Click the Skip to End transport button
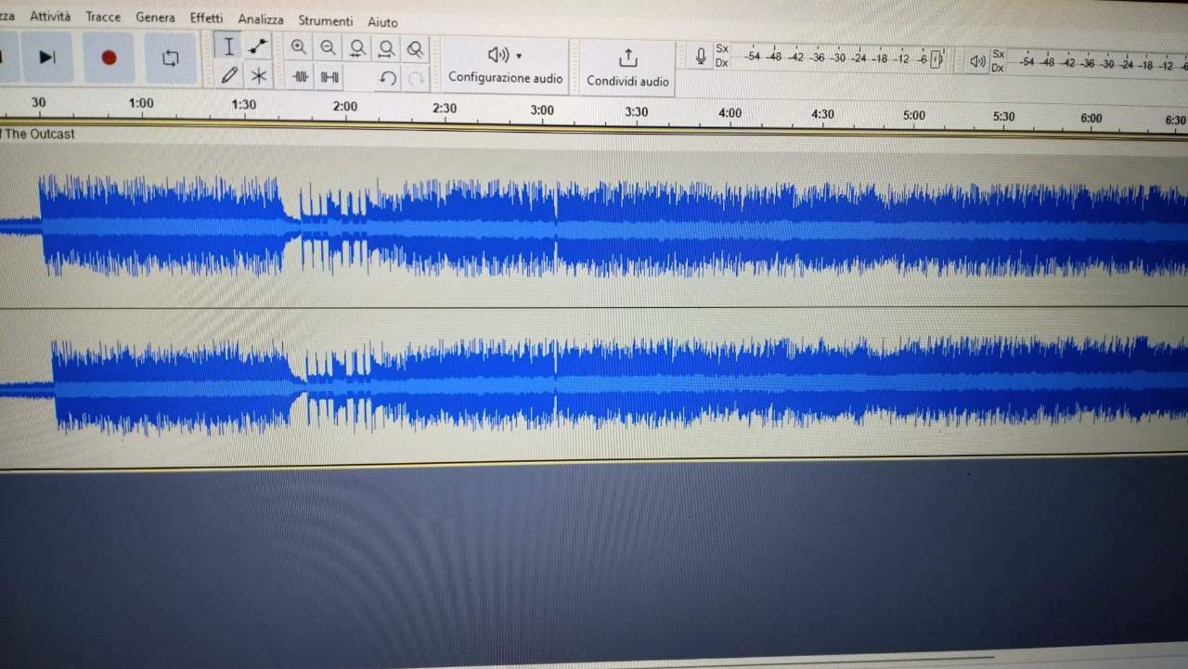The width and height of the screenshot is (1188, 669). coord(46,57)
